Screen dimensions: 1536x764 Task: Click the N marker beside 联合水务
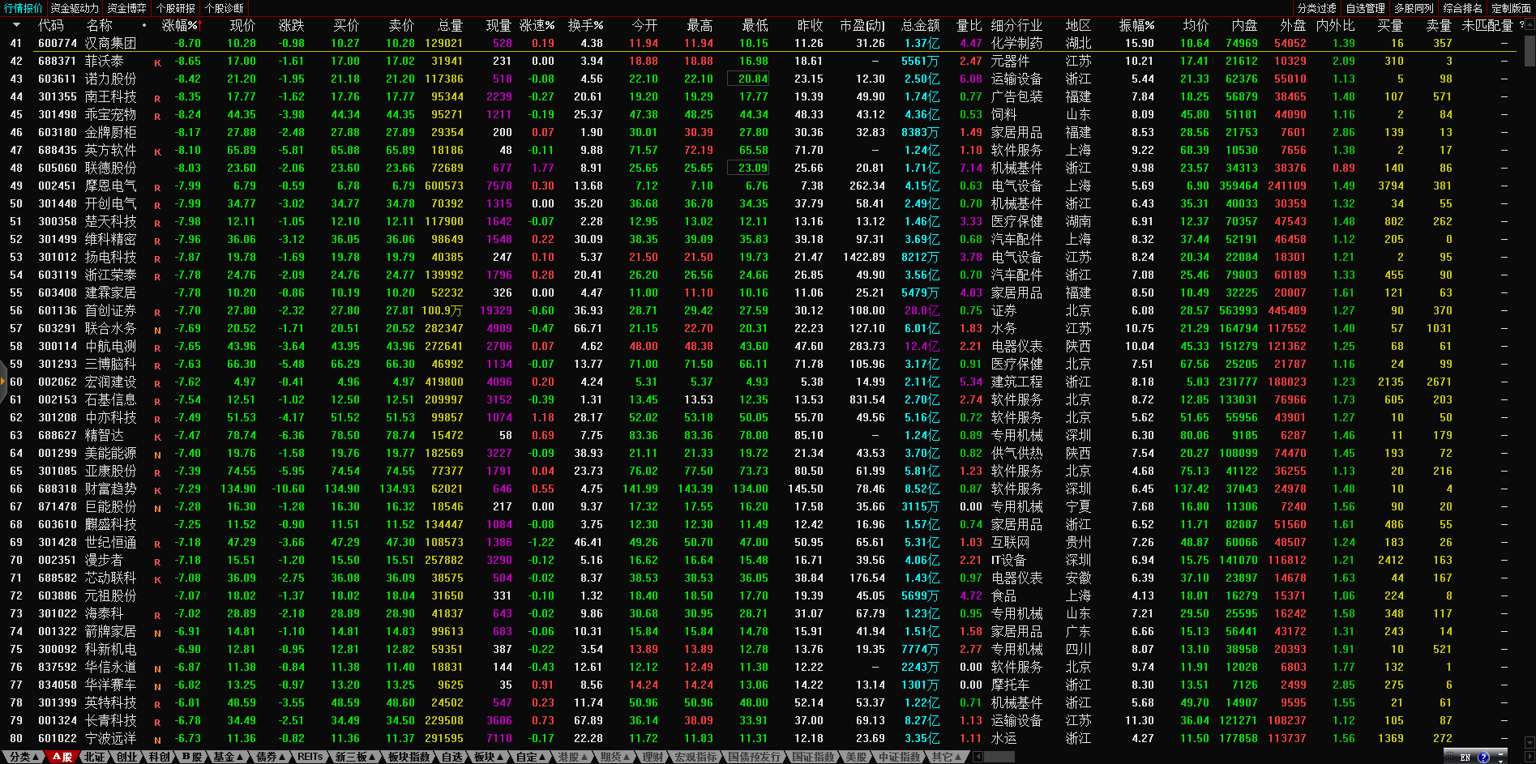tap(157, 330)
